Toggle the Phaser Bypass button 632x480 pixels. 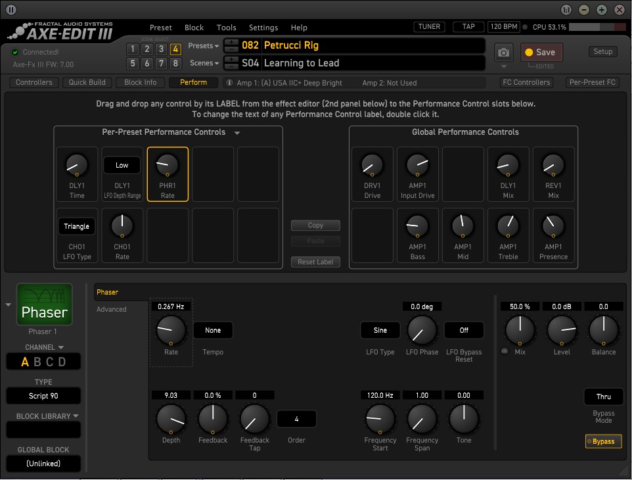pos(603,441)
